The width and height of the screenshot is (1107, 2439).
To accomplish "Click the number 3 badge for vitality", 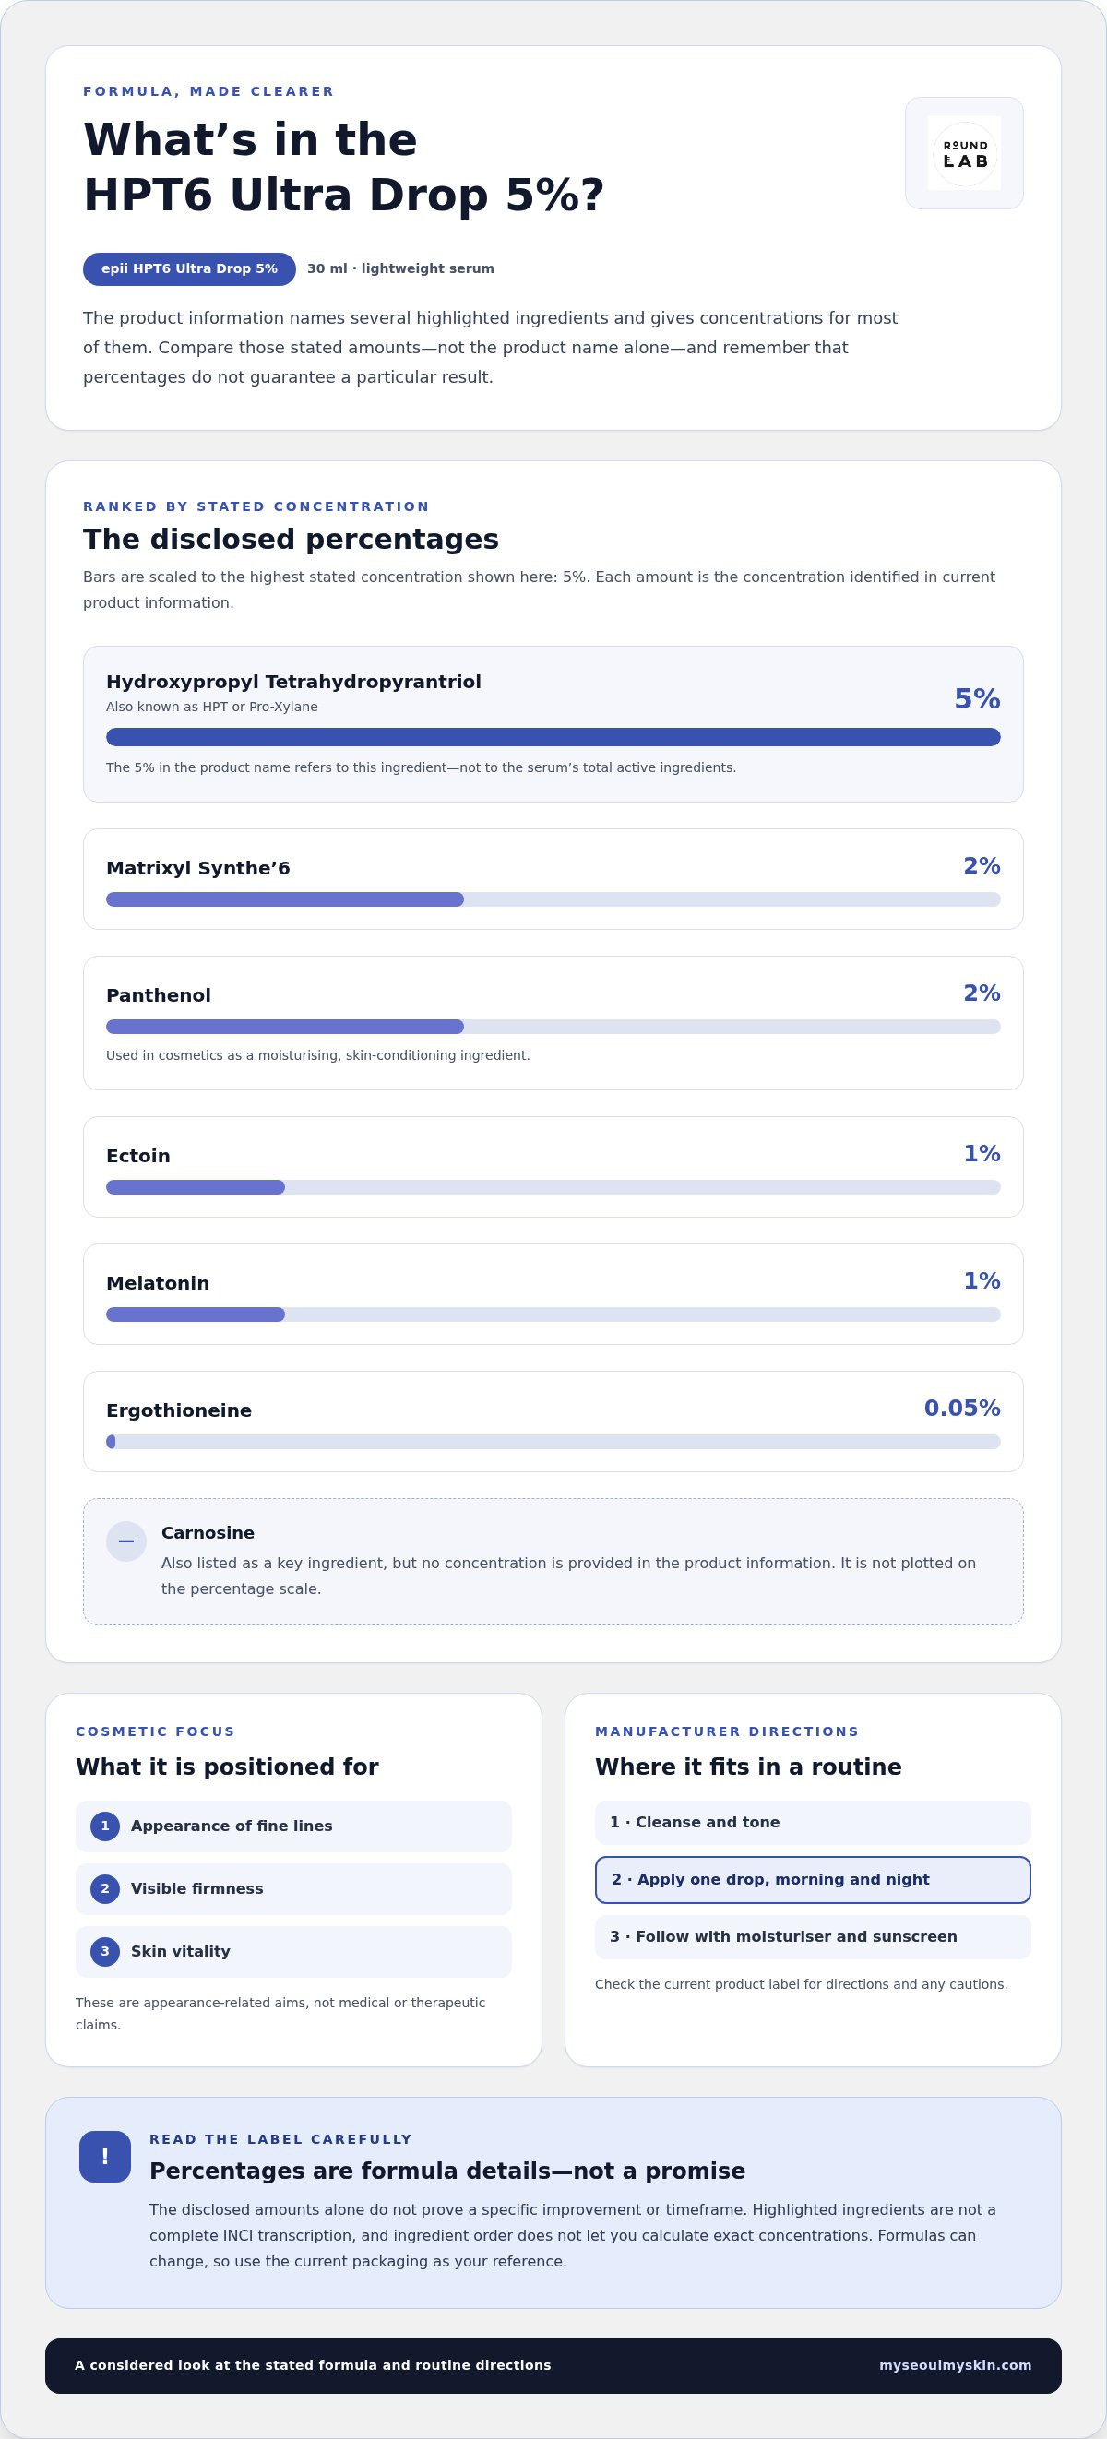I will (x=105, y=1950).
